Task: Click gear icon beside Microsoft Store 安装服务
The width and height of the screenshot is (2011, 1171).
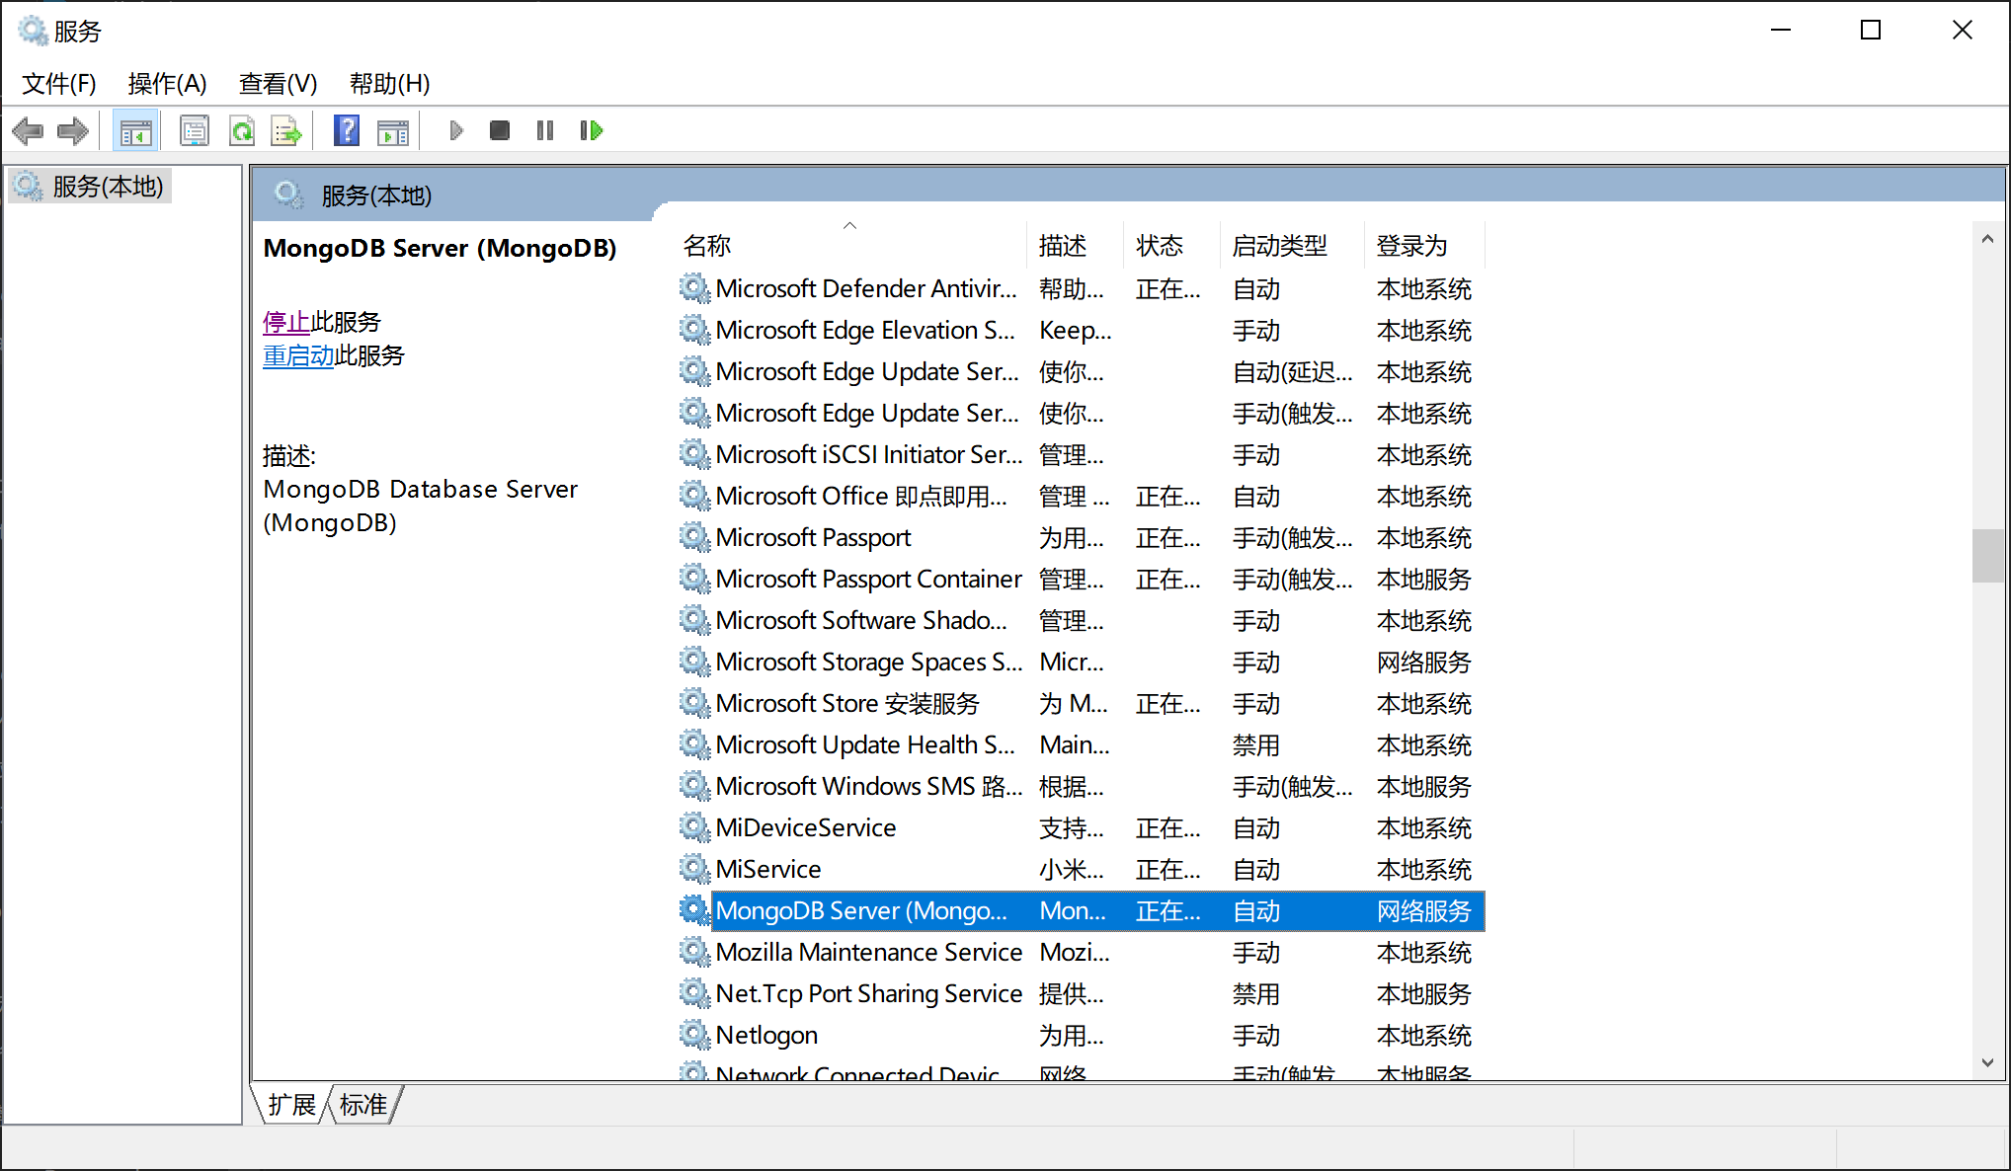Action: tap(694, 702)
